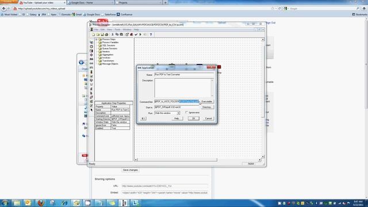The width and height of the screenshot is (368, 207).
Task: Open the Tools menu in Process Designer
Action: coord(117,29)
